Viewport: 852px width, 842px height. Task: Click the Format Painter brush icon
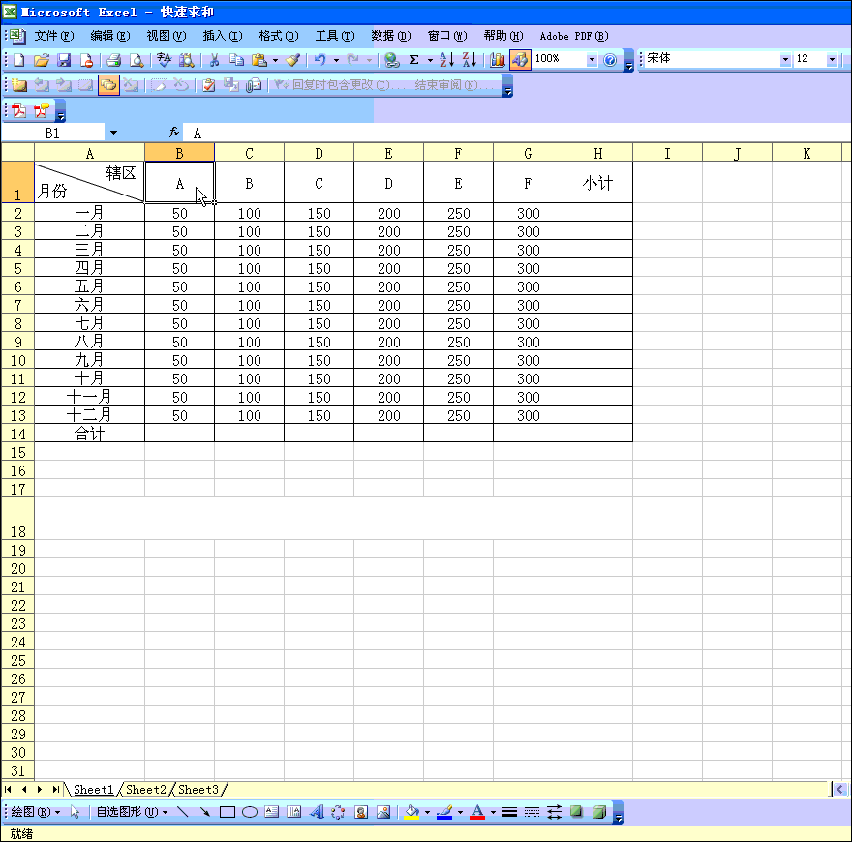(292, 60)
